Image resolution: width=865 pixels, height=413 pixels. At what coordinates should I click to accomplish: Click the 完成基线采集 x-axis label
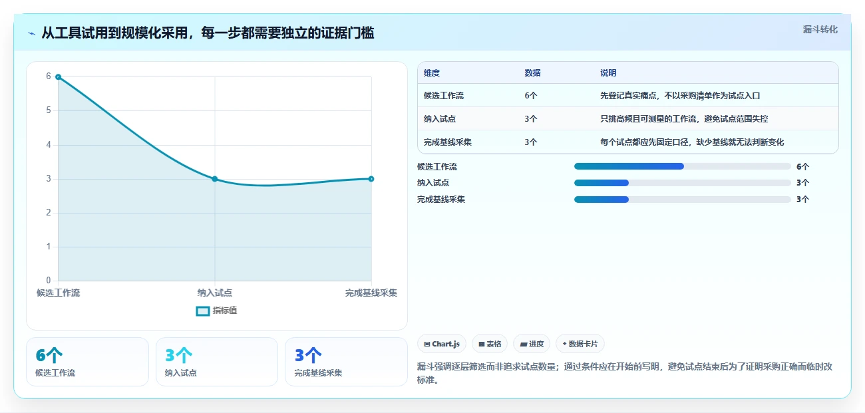[371, 293]
